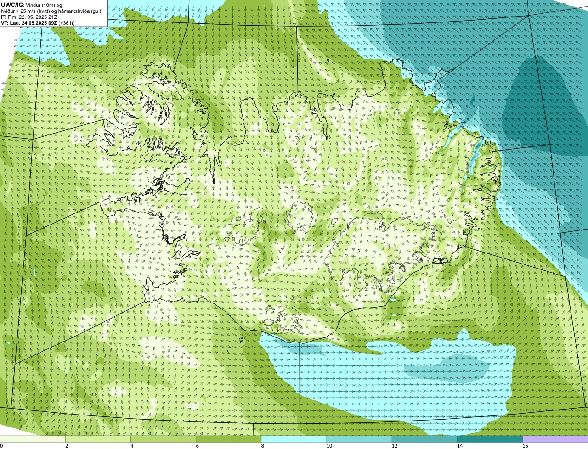Choose the 10–12 m/s turquoise legend segment

coord(359,439)
